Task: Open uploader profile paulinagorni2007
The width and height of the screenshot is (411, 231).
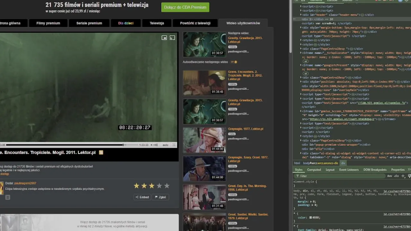Action: point(25,183)
